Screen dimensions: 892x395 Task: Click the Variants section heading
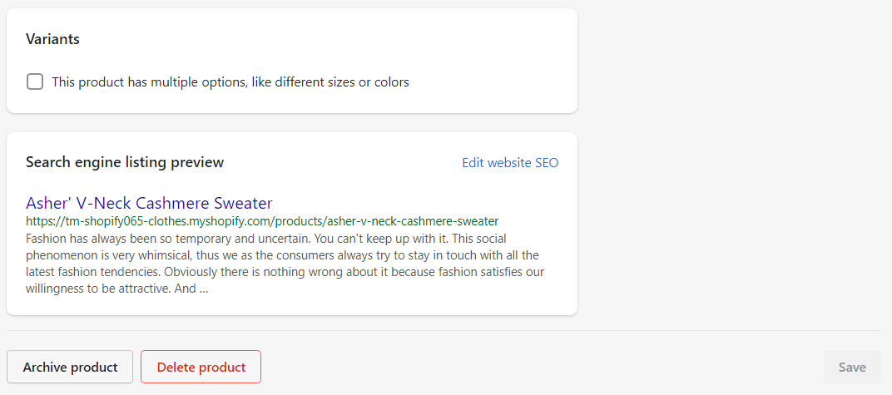tap(52, 39)
